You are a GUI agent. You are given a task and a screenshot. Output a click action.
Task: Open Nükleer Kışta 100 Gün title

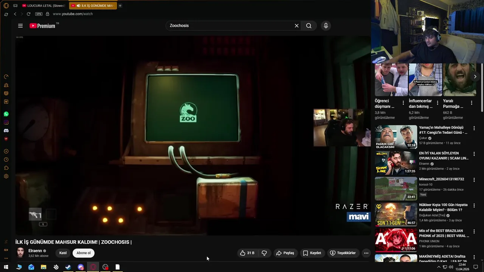(443, 207)
